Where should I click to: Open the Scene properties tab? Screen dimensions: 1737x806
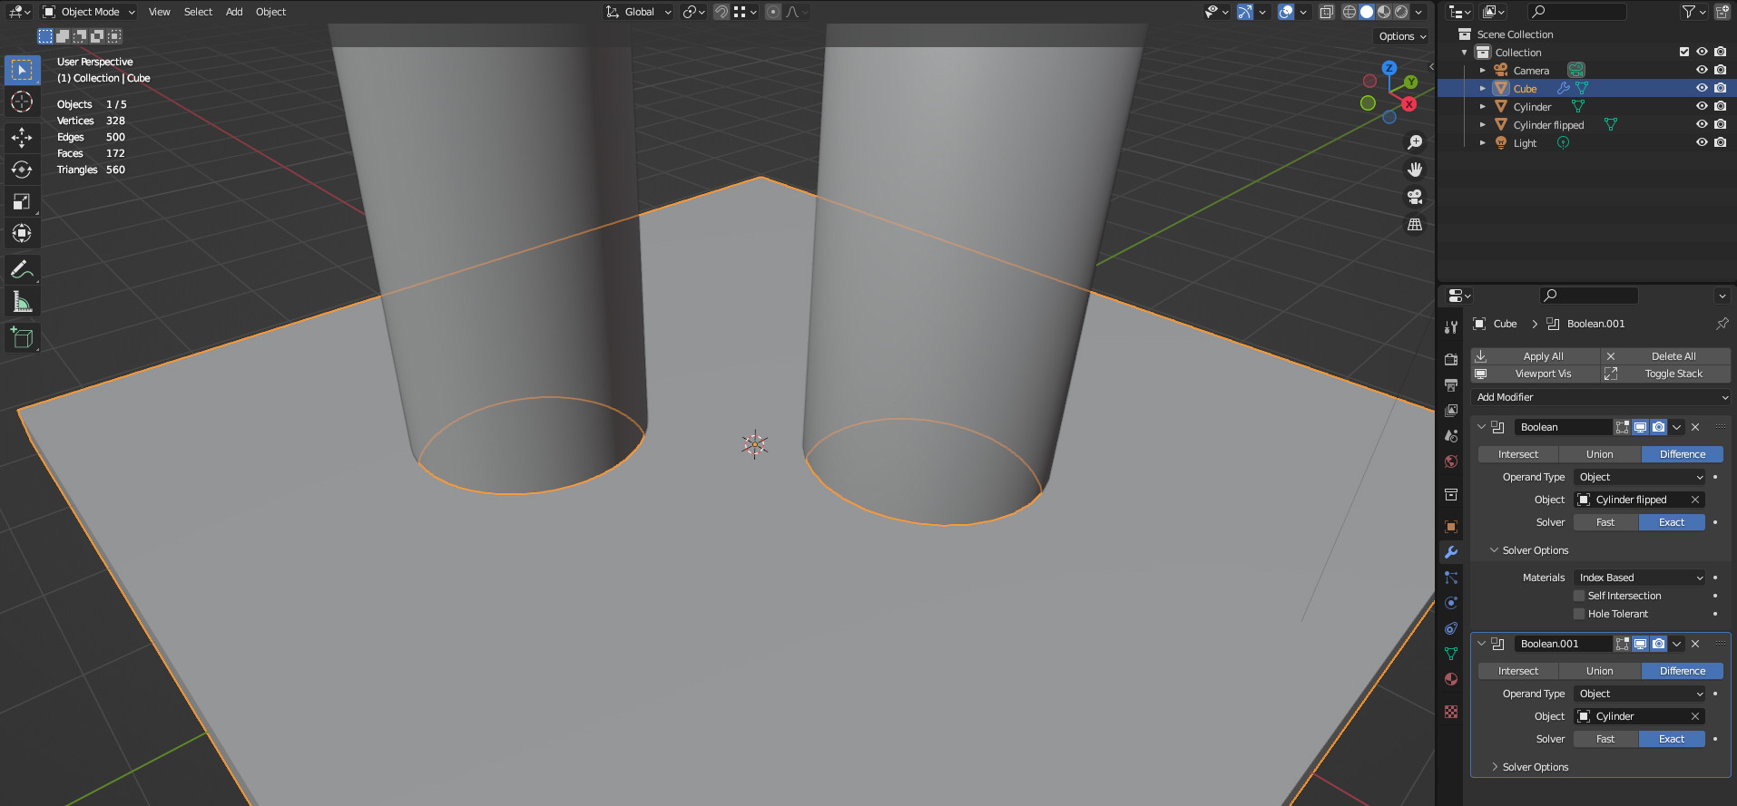point(1451,436)
